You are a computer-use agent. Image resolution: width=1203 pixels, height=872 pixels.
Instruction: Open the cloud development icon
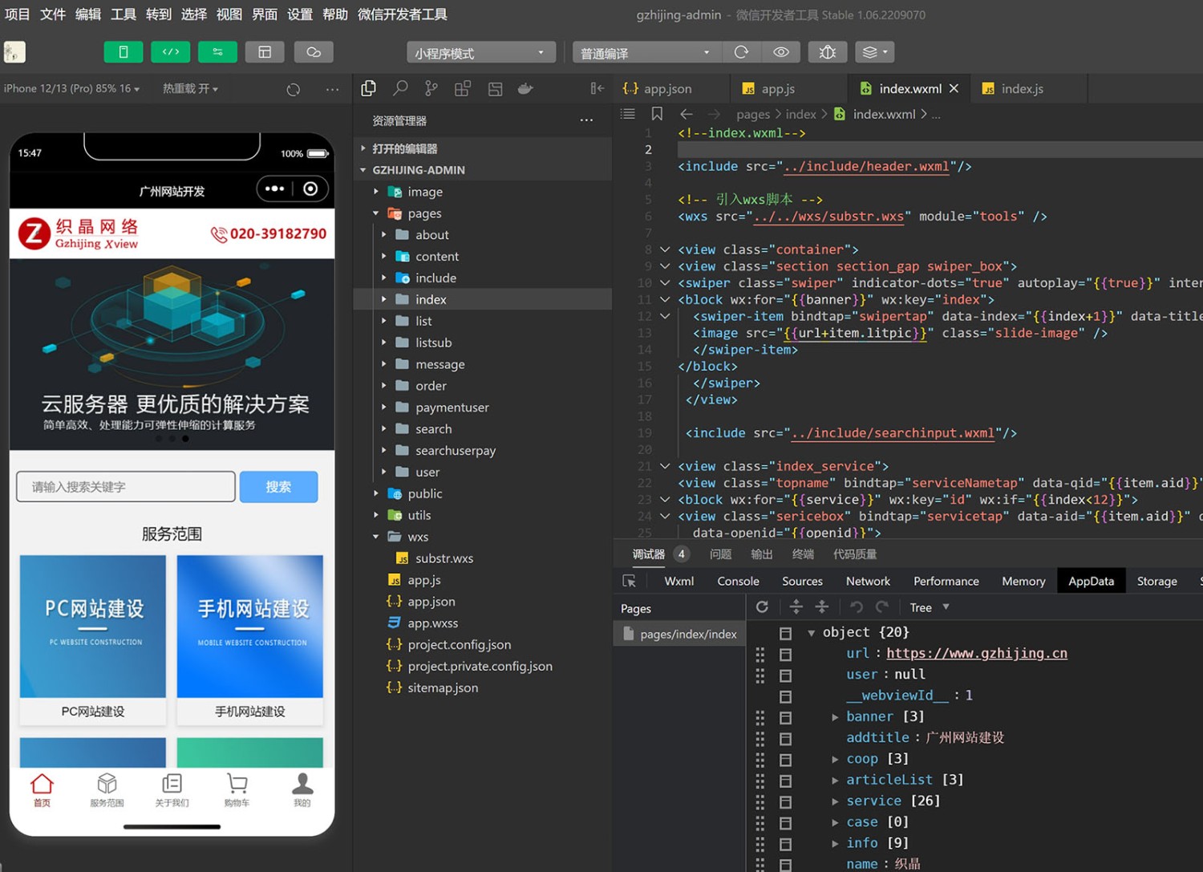click(x=314, y=52)
